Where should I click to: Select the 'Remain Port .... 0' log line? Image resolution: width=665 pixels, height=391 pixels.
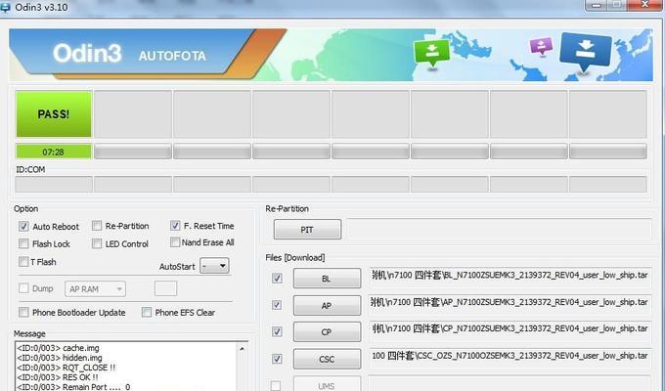point(73,387)
